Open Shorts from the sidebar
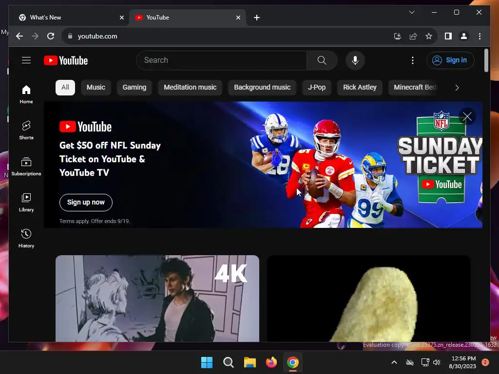Viewport: 499px width, 374px height. [26, 131]
